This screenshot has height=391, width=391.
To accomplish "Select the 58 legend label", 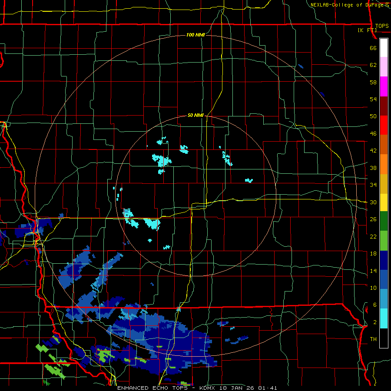I will (x=373, y=82).
